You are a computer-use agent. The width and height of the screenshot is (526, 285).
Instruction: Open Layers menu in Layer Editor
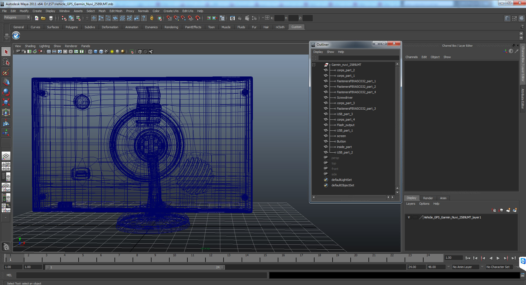click(x=411, y=204)
